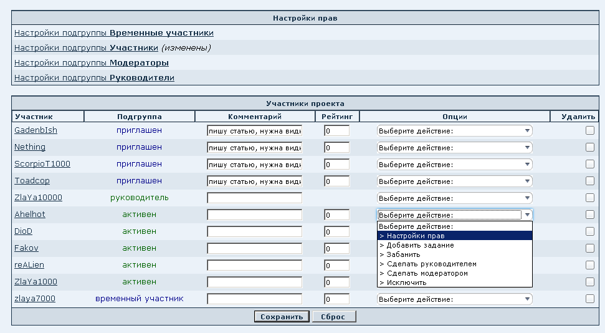The image size is (605, 333).
Task: Focus rating field for zlaya7000
Action: pos(337,299)
